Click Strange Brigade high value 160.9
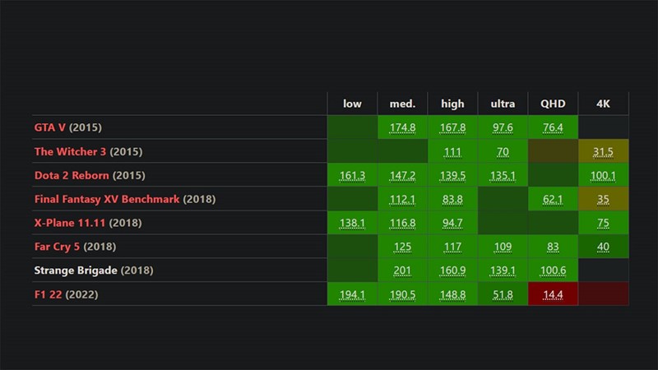This screenshot has width=658, height=370. pyautogui.click(x=452, y=271)
